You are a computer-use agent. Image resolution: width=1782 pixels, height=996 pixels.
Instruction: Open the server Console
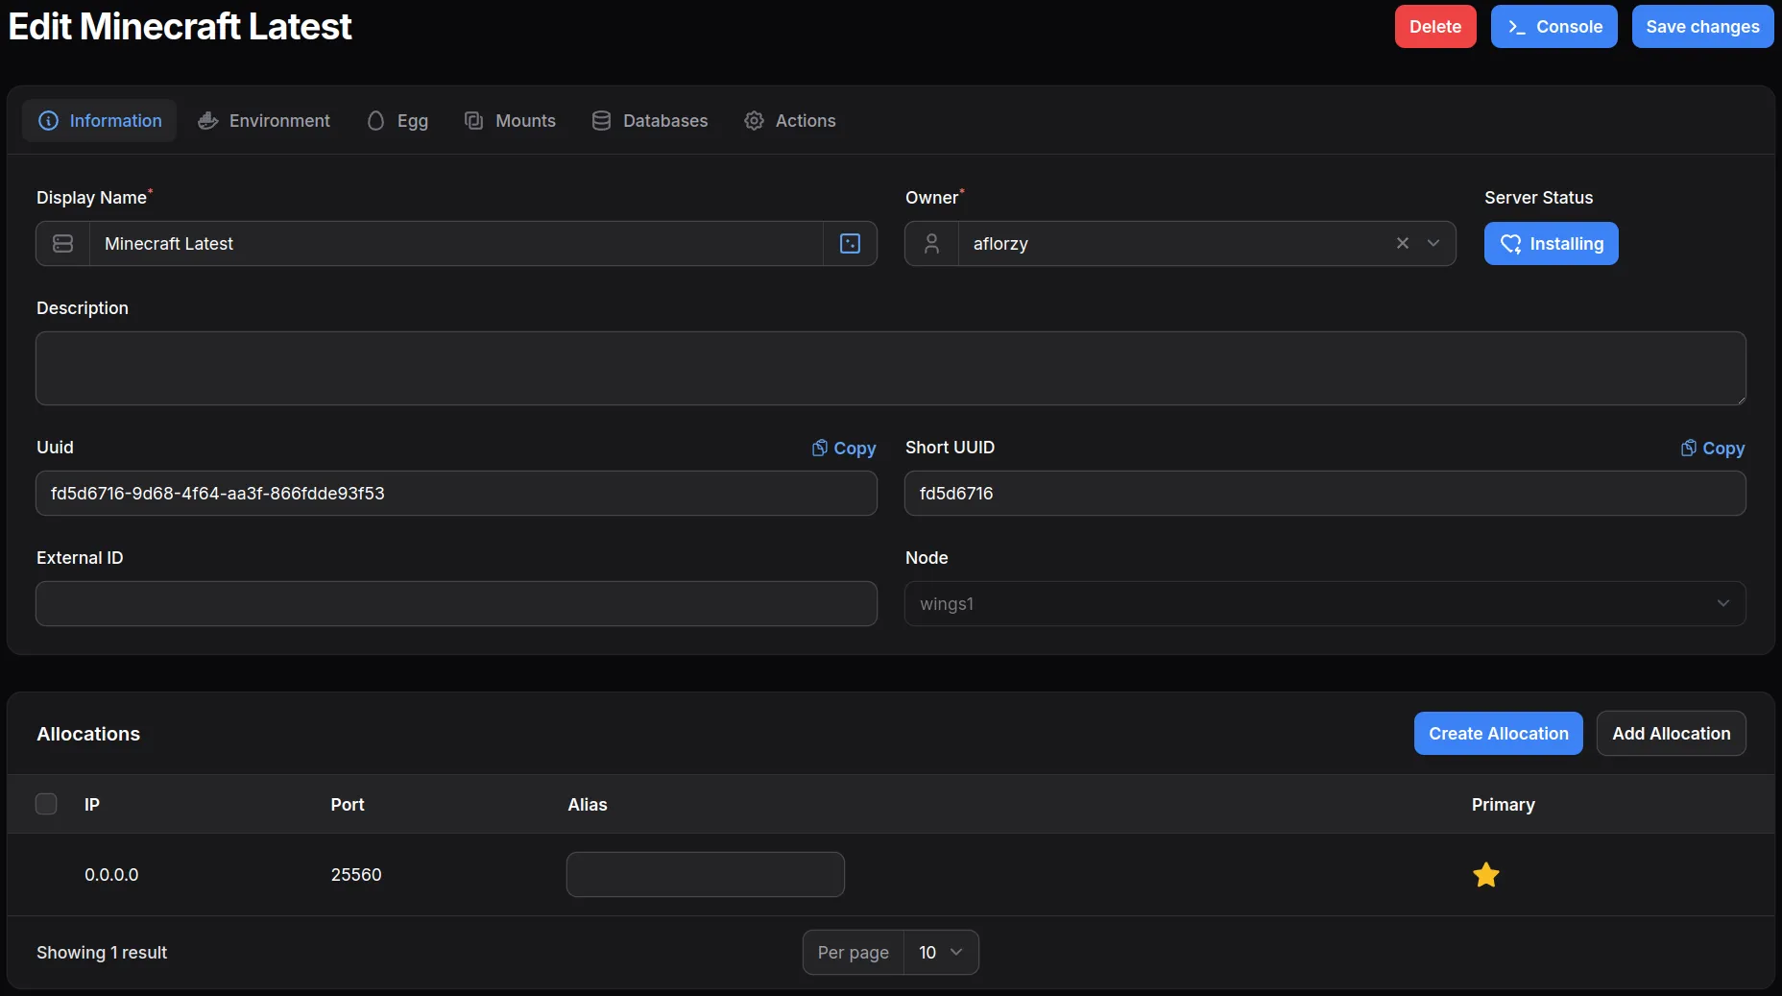coord(1553,27)
